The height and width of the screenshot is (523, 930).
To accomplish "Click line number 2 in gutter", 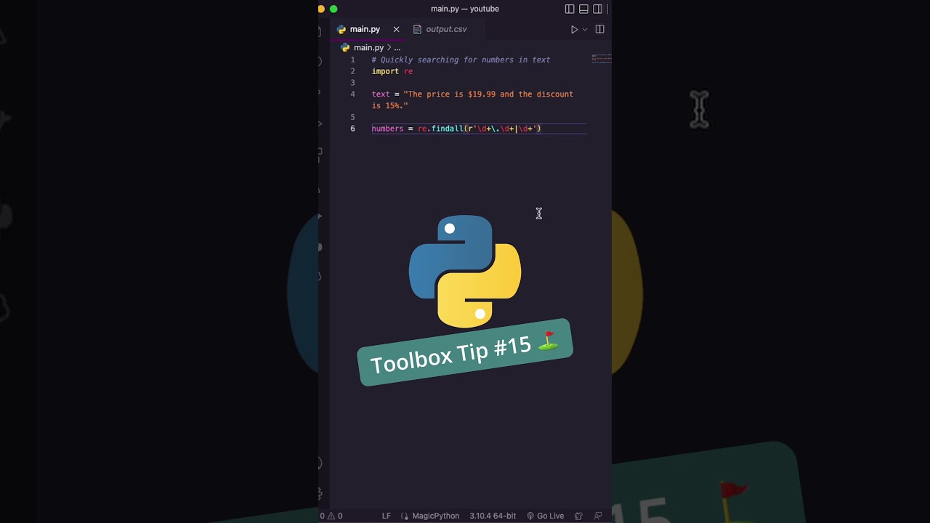I will pyautogui.click(x=352, y=71).
